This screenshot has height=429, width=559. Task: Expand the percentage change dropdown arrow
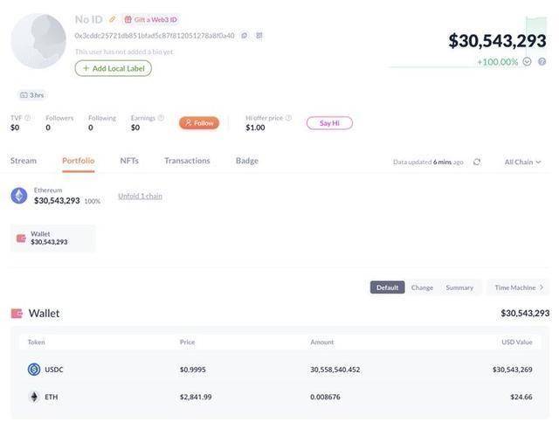(527, 62)
